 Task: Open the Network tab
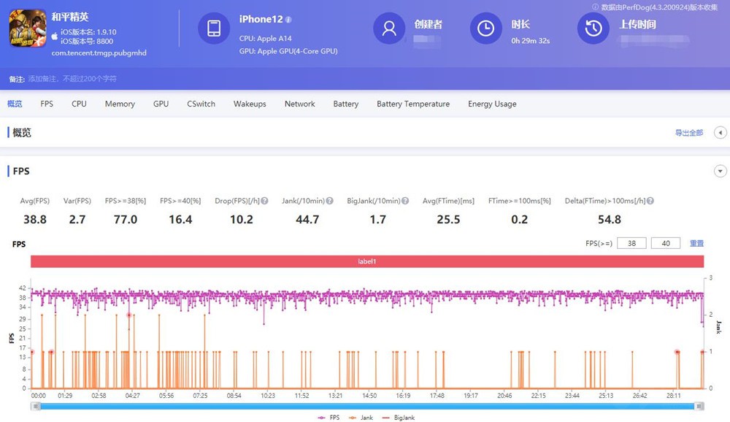coord(300,104)
